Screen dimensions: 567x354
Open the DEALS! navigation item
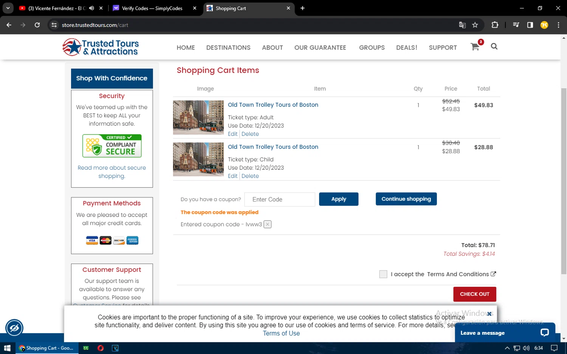[407, 48]
